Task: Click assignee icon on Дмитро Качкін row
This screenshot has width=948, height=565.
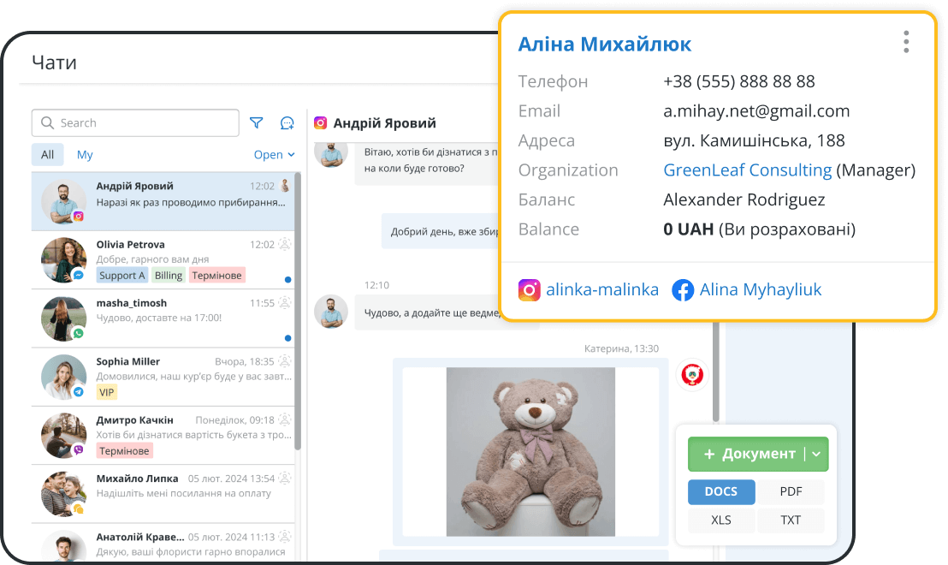Action: pos(285,419)
